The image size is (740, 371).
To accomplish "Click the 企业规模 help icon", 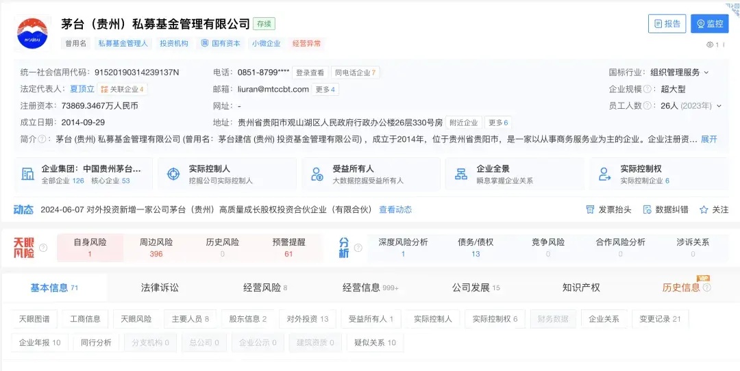I will pyautogui.click(x=647, y=89).
